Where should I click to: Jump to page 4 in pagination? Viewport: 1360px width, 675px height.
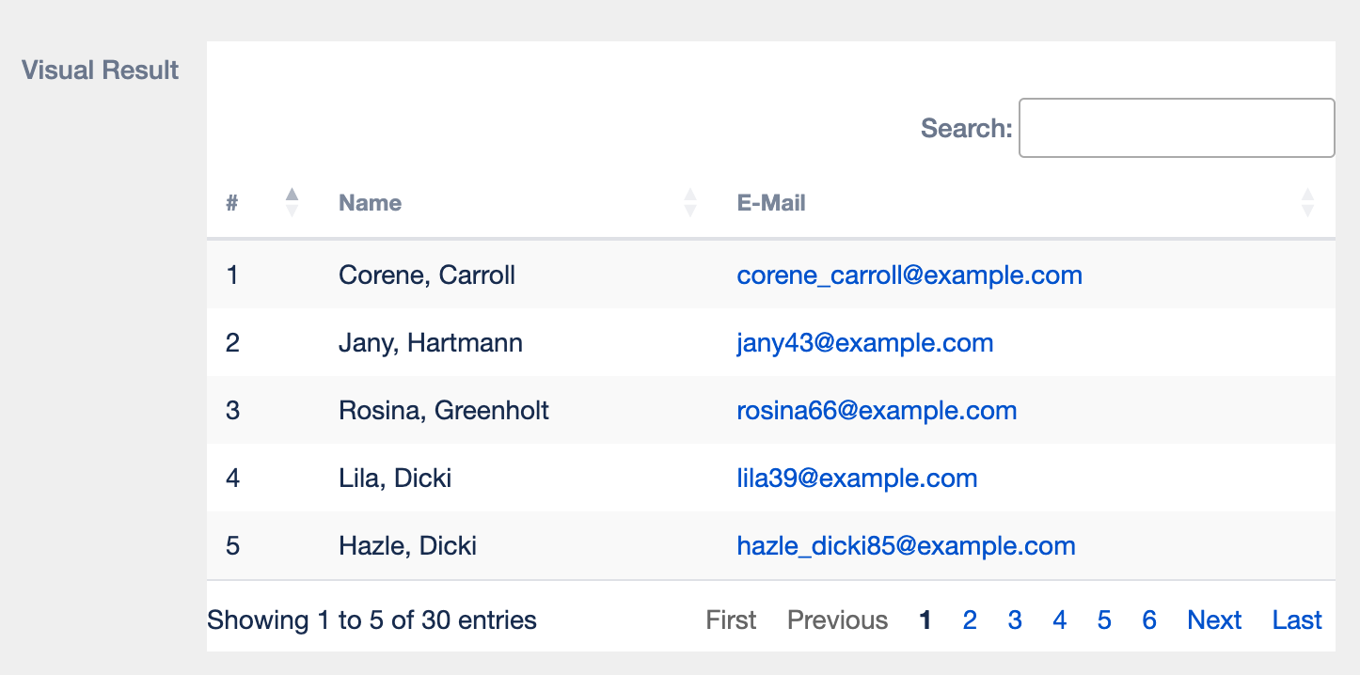click(1060, 620)
